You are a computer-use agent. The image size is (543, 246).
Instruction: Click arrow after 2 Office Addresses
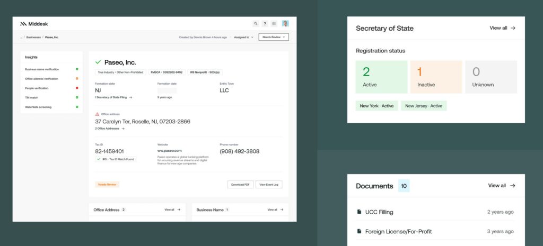[123, 129]
